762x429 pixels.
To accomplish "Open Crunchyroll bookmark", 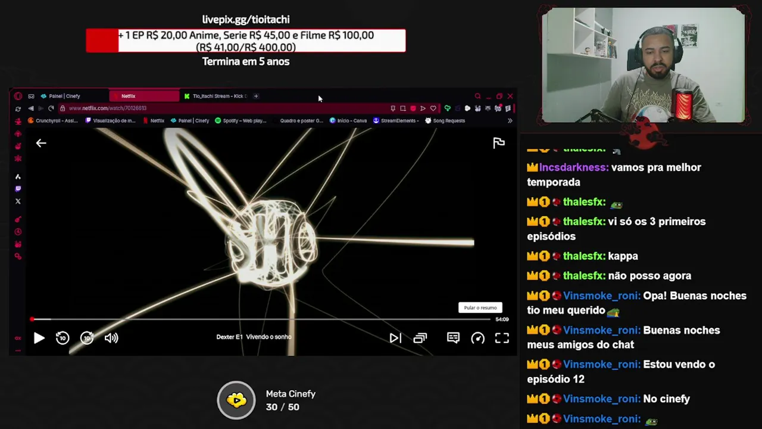I will click(53, 120).
